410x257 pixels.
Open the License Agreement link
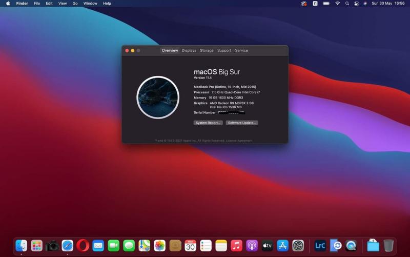click(x=239, y=141)
